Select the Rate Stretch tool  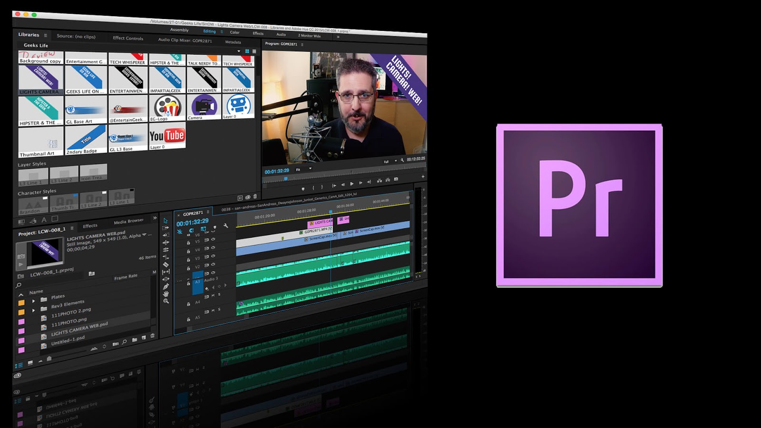(x=166, y=257)
